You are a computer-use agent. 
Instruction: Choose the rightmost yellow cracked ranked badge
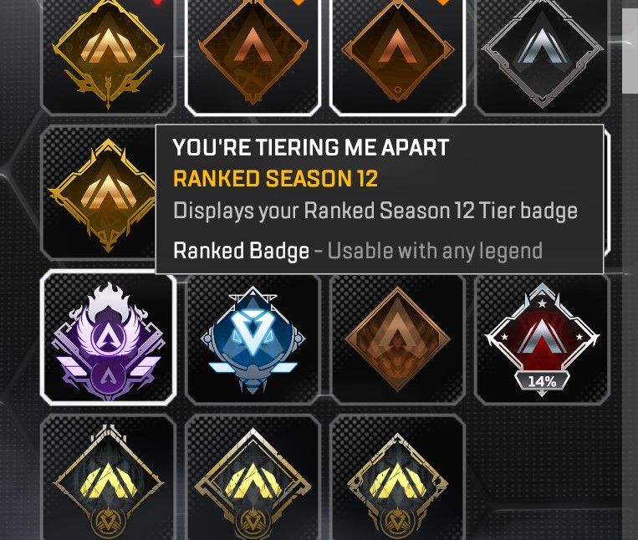tap(397, 477)
